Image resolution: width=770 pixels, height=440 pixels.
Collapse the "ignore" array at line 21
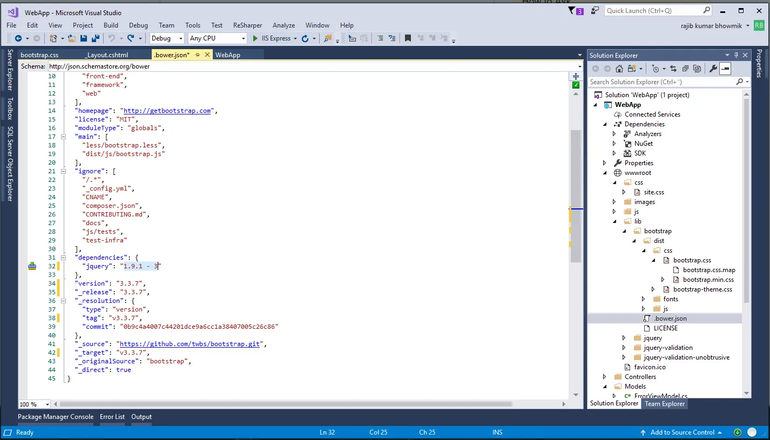[63, 171]
